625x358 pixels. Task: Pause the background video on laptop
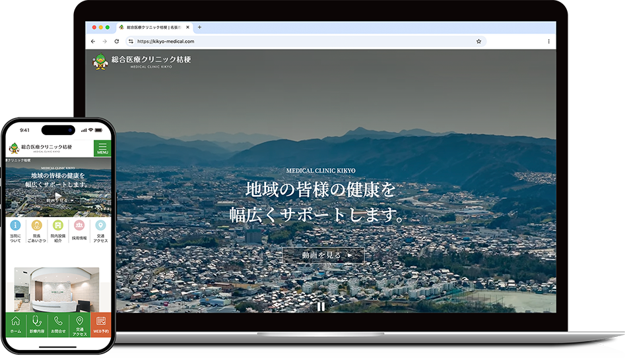pyautogui.click(x=321, y=307)
